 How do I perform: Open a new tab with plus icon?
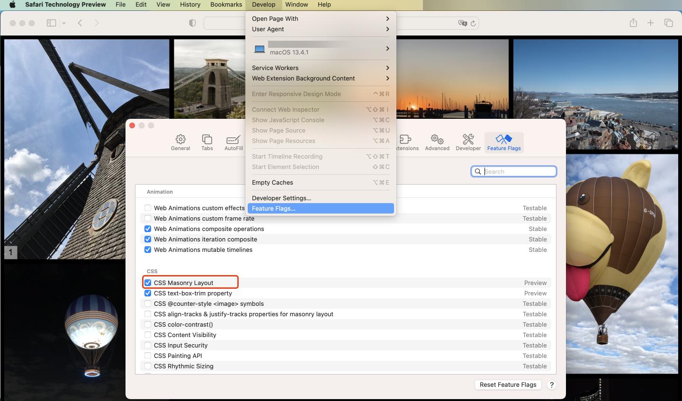point(651,23)
